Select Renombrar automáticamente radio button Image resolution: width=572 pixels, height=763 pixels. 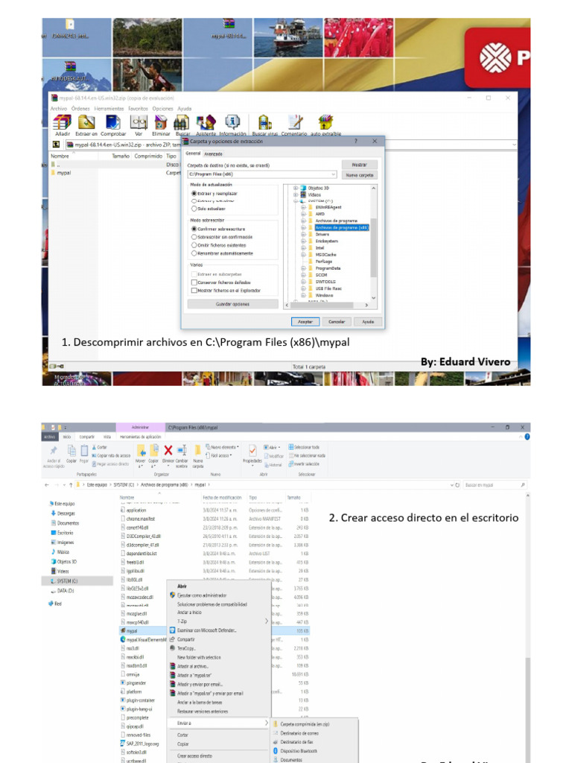coord(194,253)
